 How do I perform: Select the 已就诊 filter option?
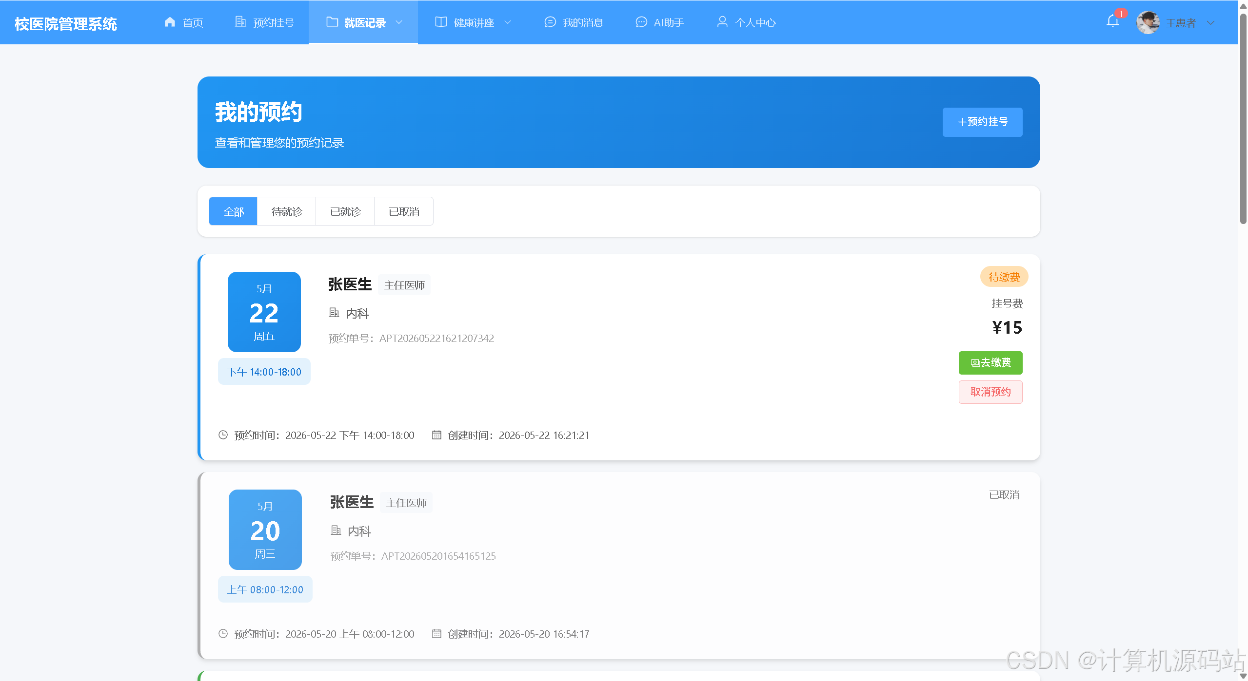tap(345, 211)
